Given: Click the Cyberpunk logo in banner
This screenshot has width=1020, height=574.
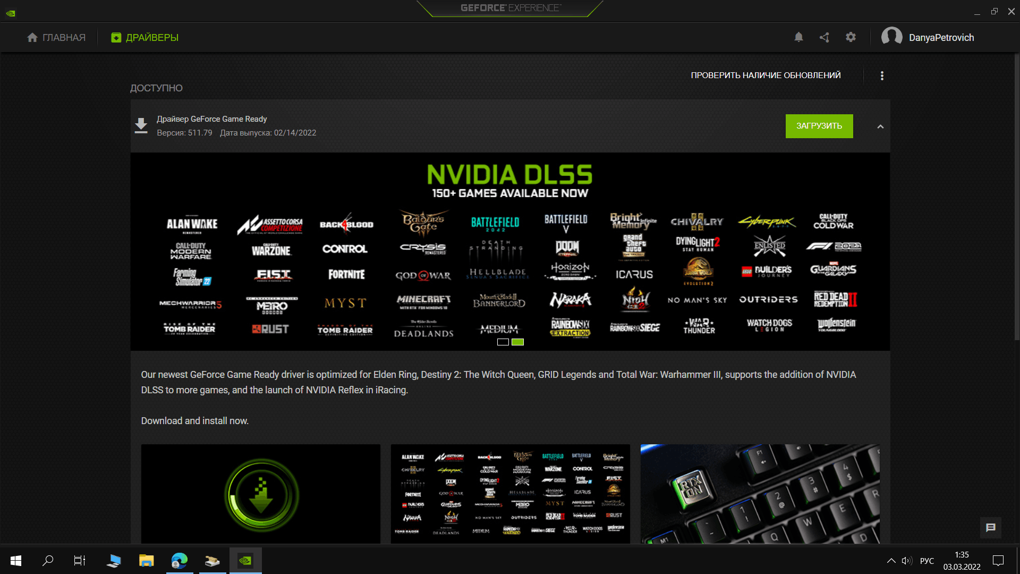Looking at the screenshot, I should tap(767, 222).
